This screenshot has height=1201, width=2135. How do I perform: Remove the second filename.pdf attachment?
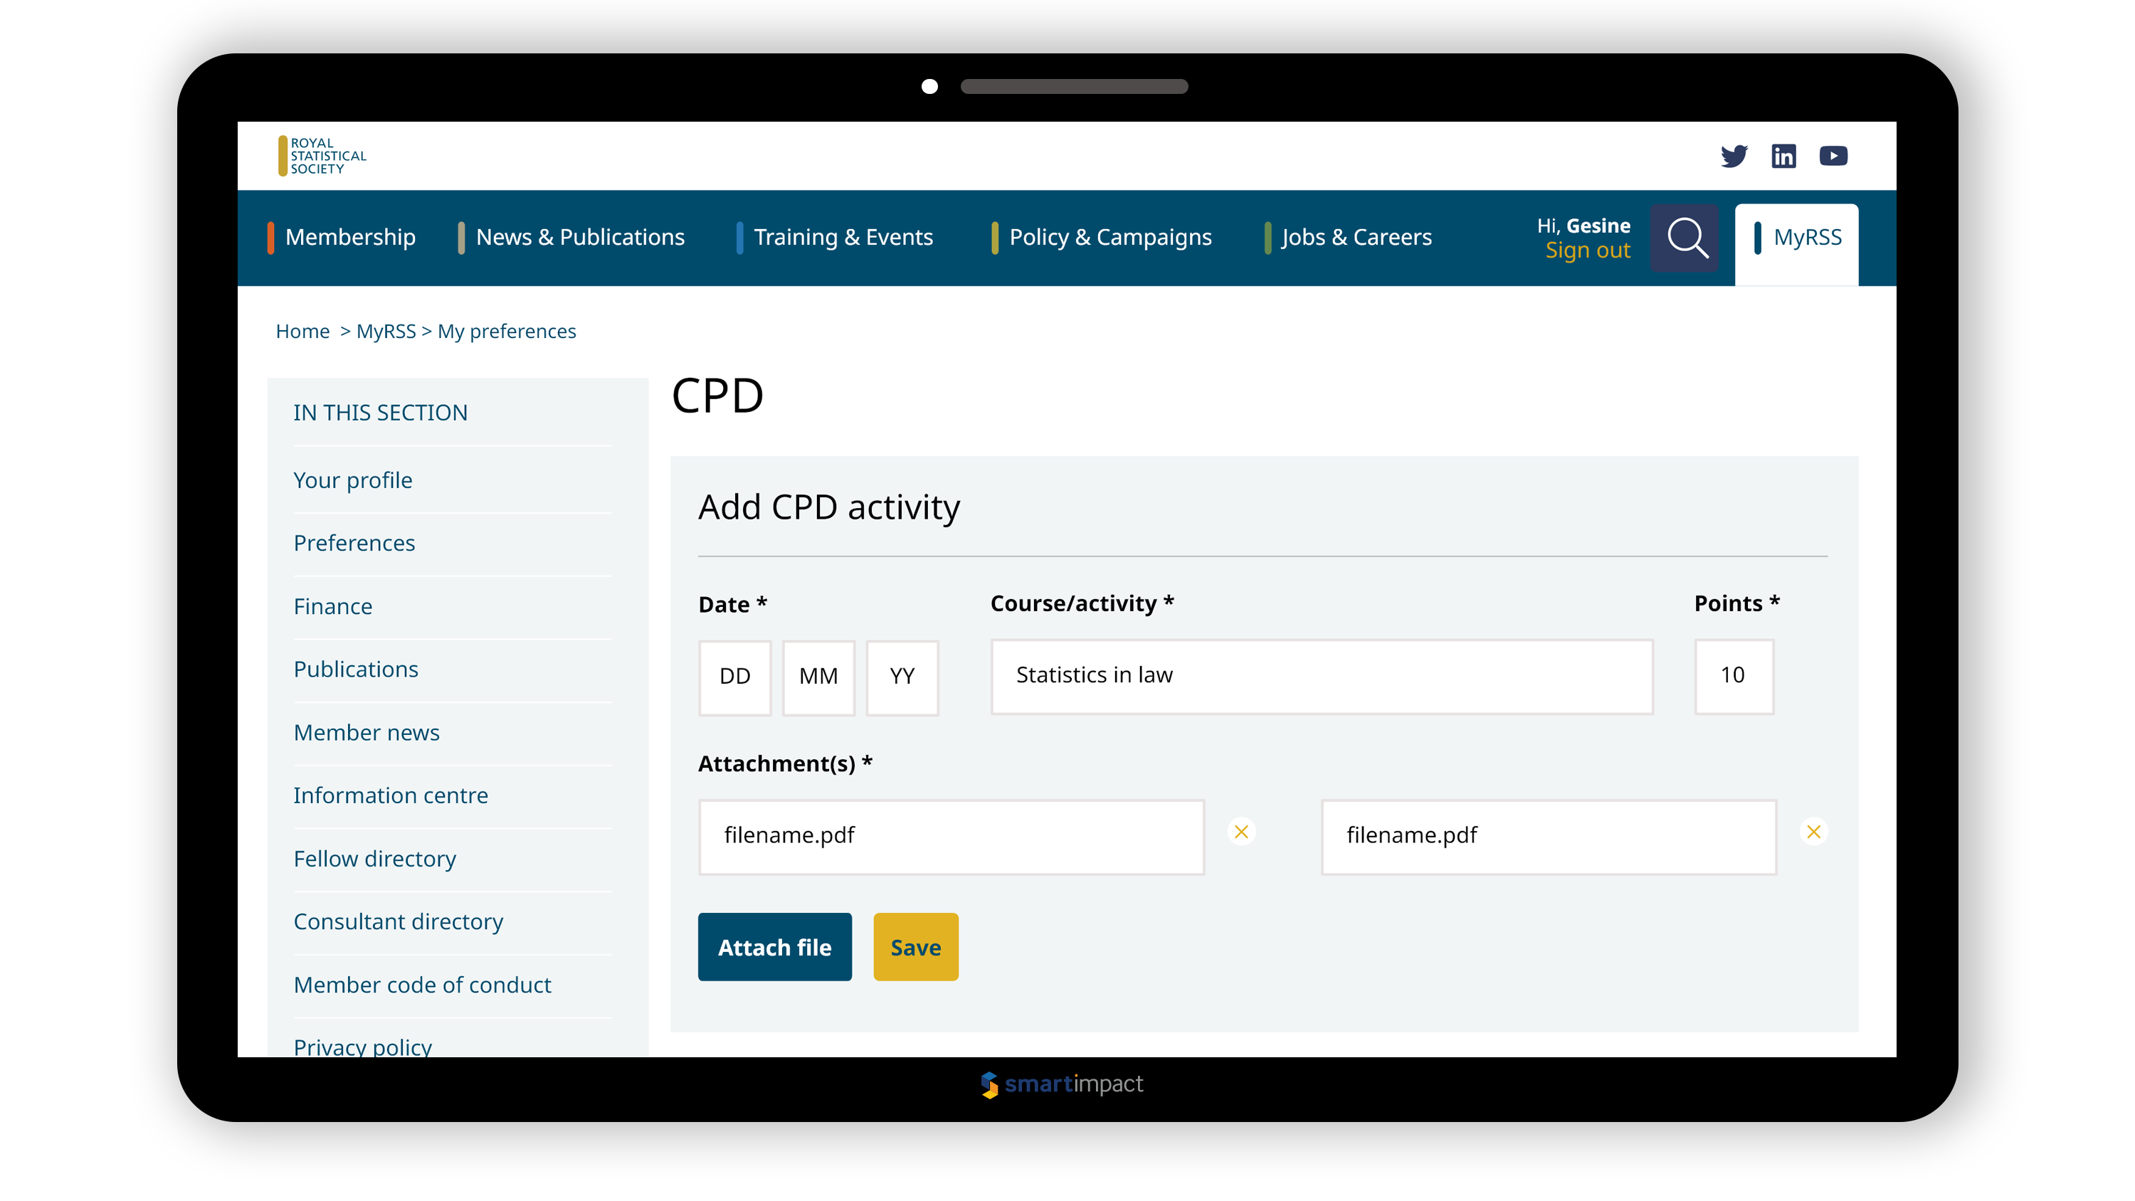[x=1814, y=831]
